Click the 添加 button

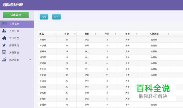(x=44, y=17)
